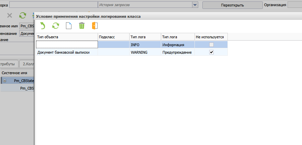This screenshot has width=302, height=145.
Task: Refresh the logging conditions dialog list
Action: (x=55, y=26)
